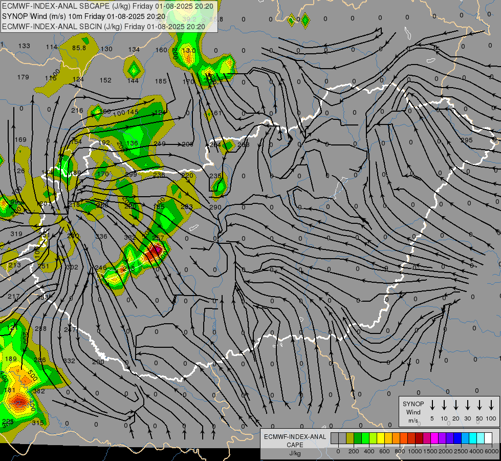Click the wind legend arrow above 30
The width and height of the screenshot is (501, 461).
click(467, 405)
